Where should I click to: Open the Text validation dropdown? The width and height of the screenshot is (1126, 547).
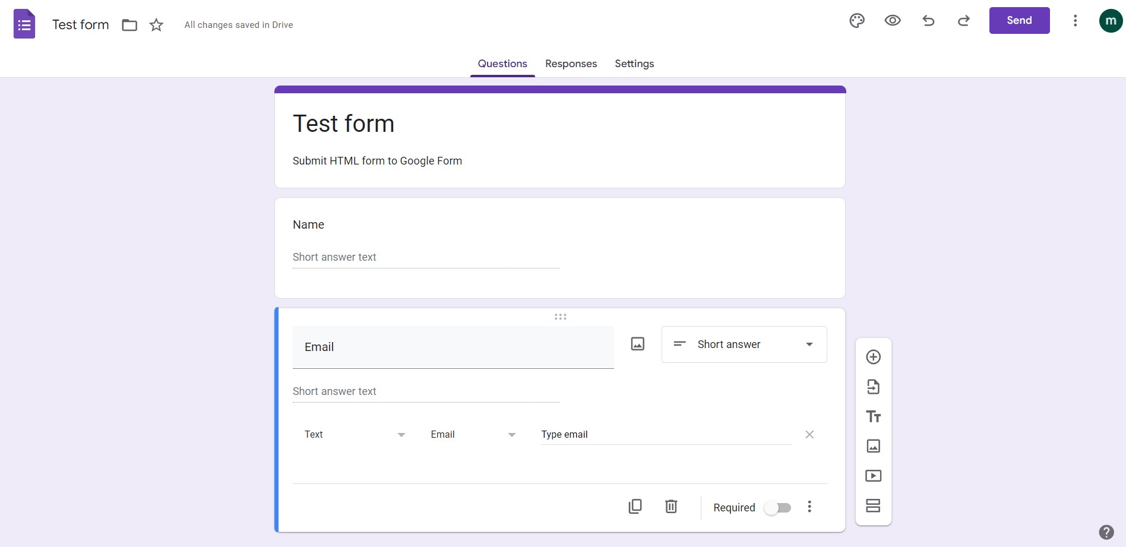pos(355,434)
